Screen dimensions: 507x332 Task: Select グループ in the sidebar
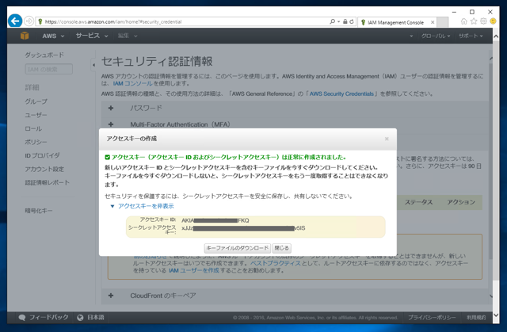pyautogui.click(x=36, y=101)
